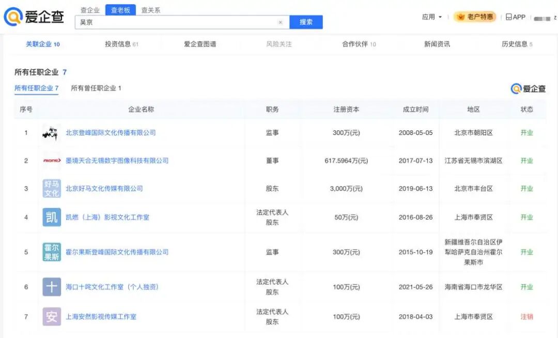
Task: Click the 3,000万(元) capital cell
Action: pos(346,189)
